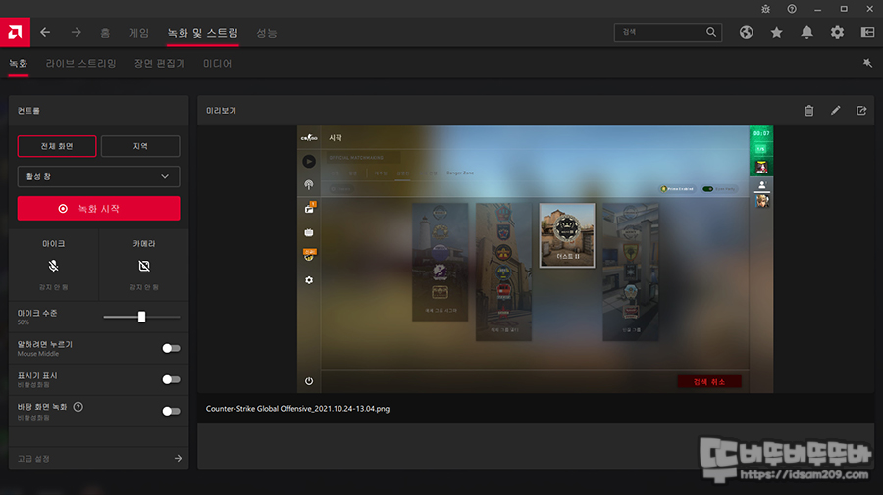Open settings gear icon

[838, 32]
